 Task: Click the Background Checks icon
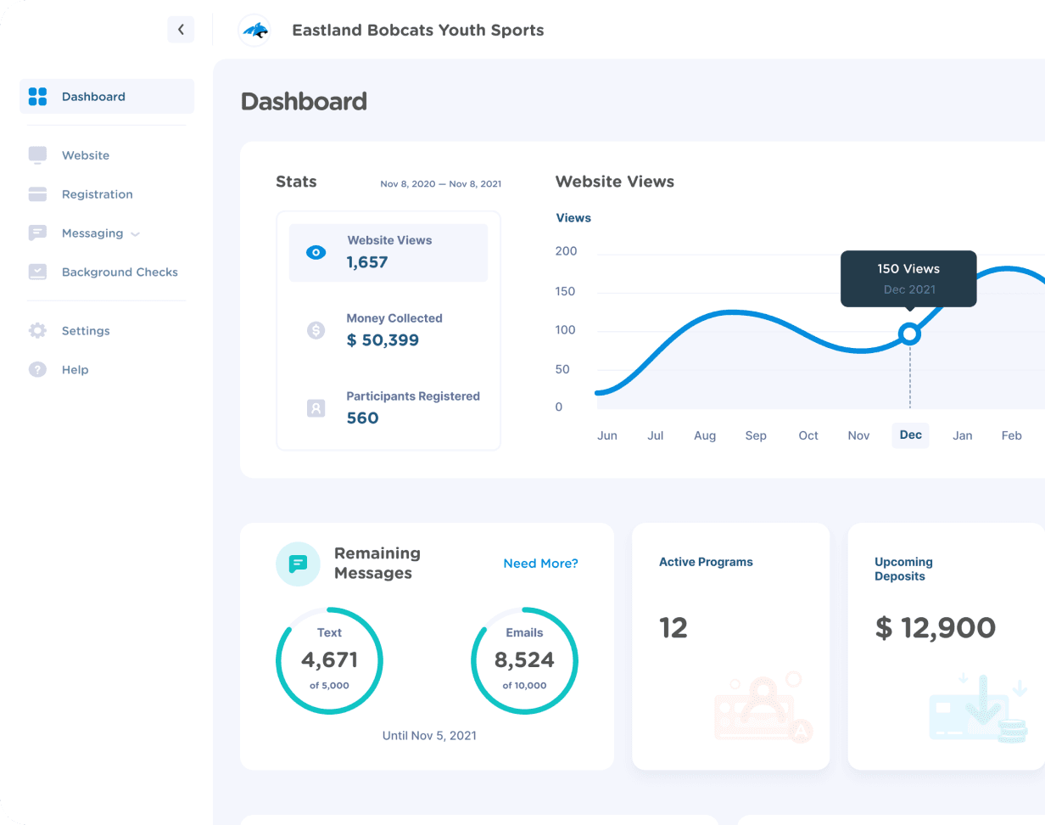pos(37,272)
